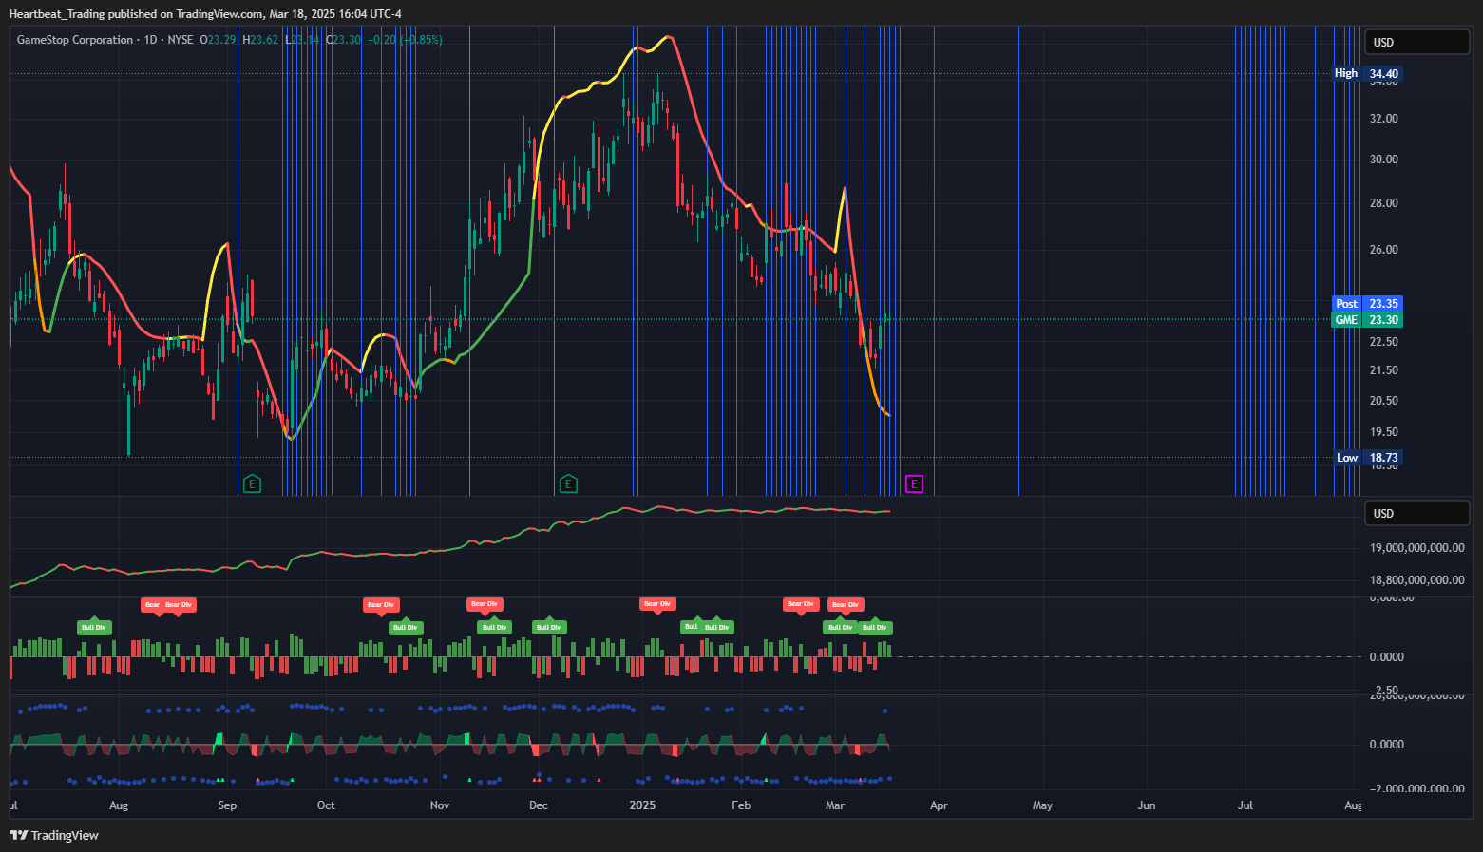Viewport: 1483px width, 852px height.
Task: Open the USD selector beside the 19,000,000,000.00 scale
Action: click(x=1416, y=513)
